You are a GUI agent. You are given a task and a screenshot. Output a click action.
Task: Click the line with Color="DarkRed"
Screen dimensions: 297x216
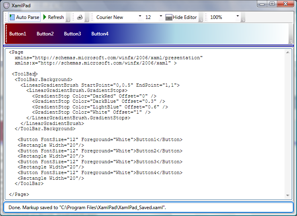click(x=94, y=96)
